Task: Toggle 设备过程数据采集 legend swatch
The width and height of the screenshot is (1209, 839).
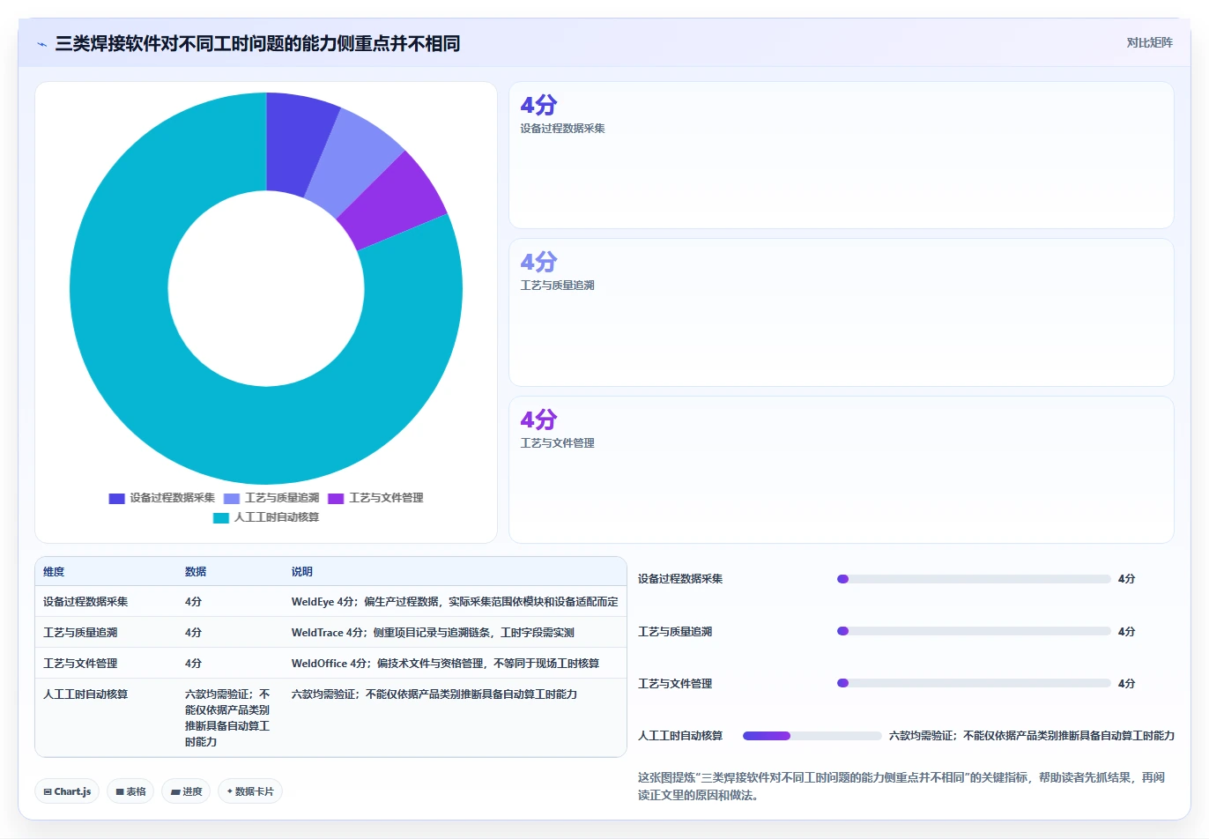Action: coord(116,498)
